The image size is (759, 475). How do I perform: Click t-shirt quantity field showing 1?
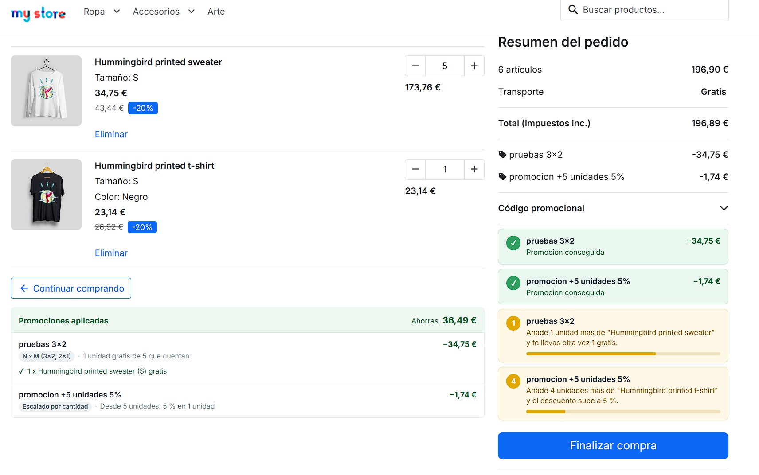tap(445, 169)
